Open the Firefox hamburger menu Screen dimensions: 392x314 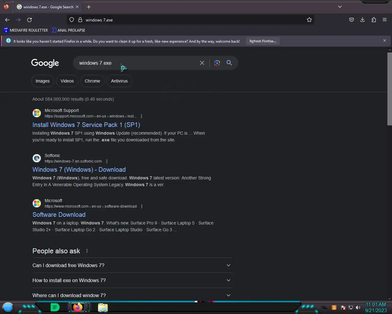pyautogui.click(x=385, y=20)
